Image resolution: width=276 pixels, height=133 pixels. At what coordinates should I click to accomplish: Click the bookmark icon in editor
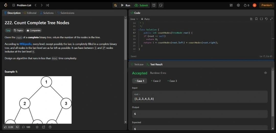coord(256,19)
